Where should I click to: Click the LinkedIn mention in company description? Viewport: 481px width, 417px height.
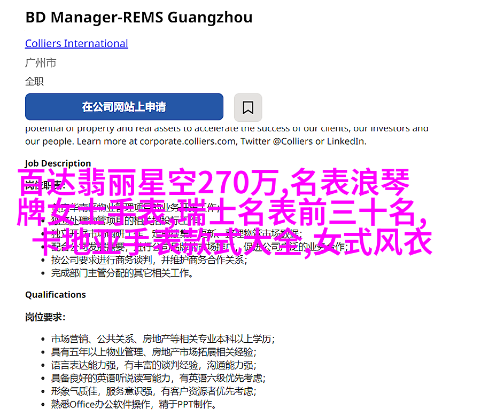click(x=346, y=141)
